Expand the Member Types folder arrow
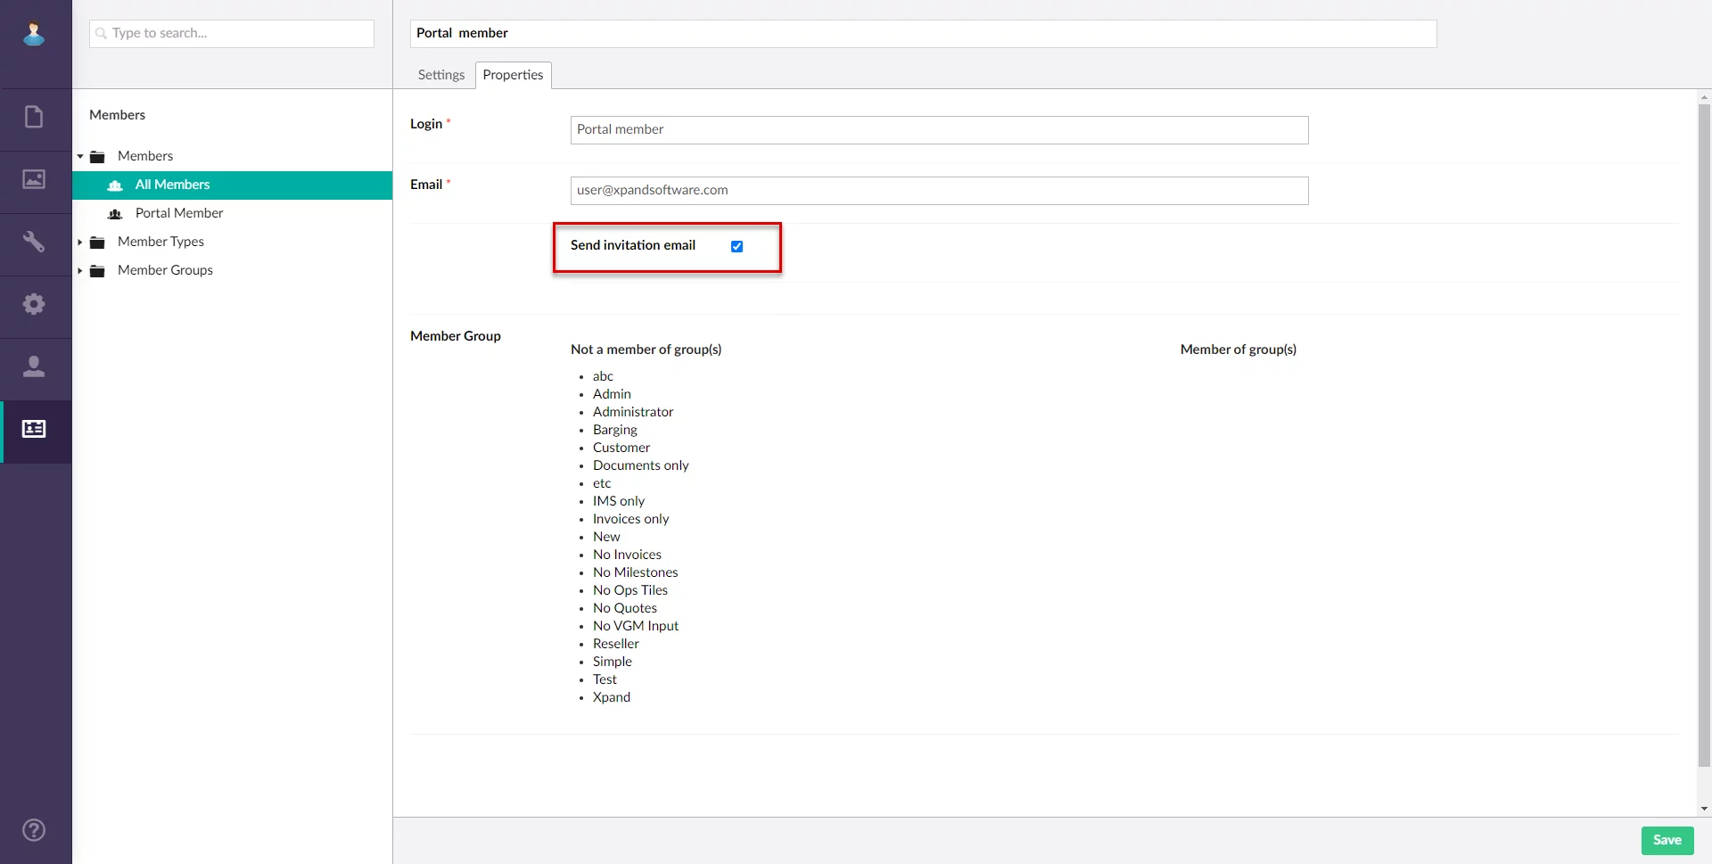The image size is (1712, 864). tap(80, 242)
